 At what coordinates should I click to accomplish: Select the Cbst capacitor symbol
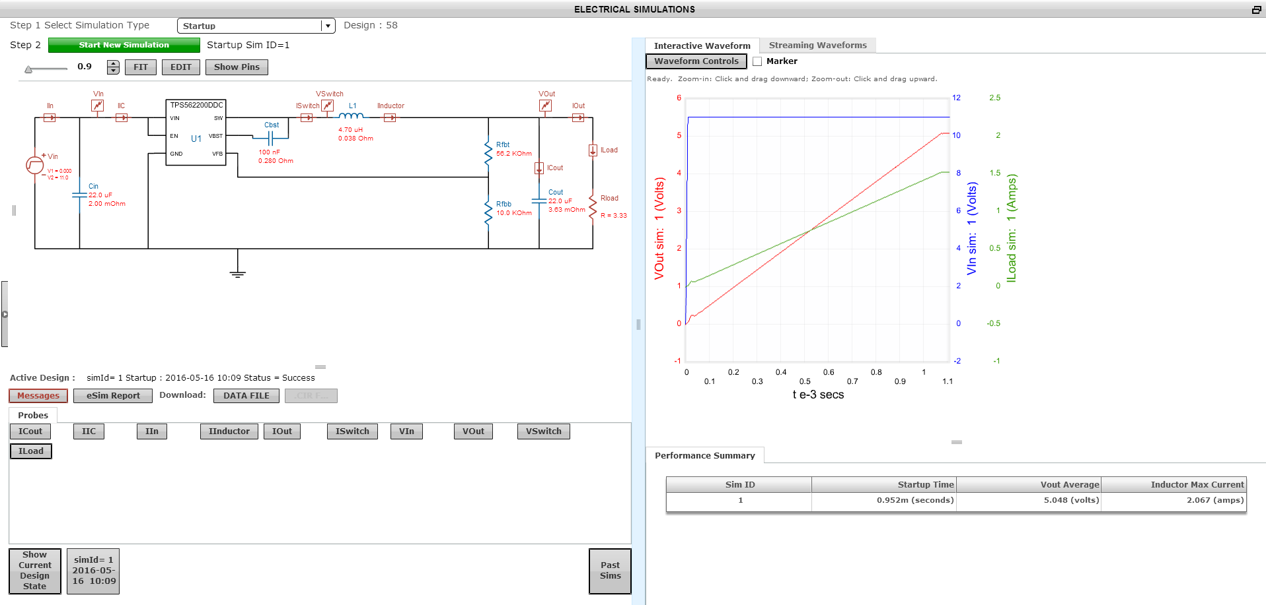click(271, 137)
